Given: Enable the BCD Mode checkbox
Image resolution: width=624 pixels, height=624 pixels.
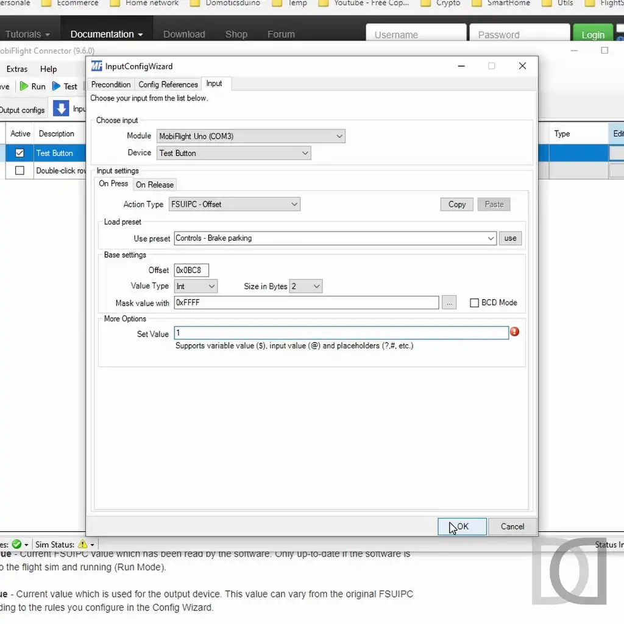Looking at the screenshot, I should tap(474, 303).
